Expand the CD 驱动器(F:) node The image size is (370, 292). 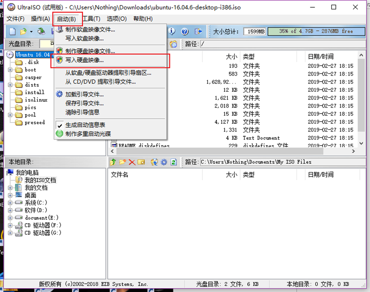click(x=10, y=225)
